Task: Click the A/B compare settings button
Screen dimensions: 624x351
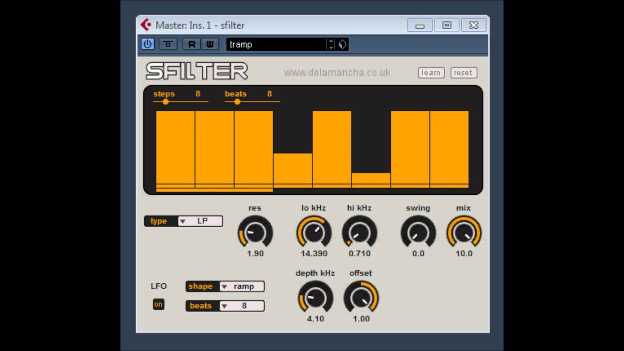Action: pyautogui.click(x=168, y=44)
